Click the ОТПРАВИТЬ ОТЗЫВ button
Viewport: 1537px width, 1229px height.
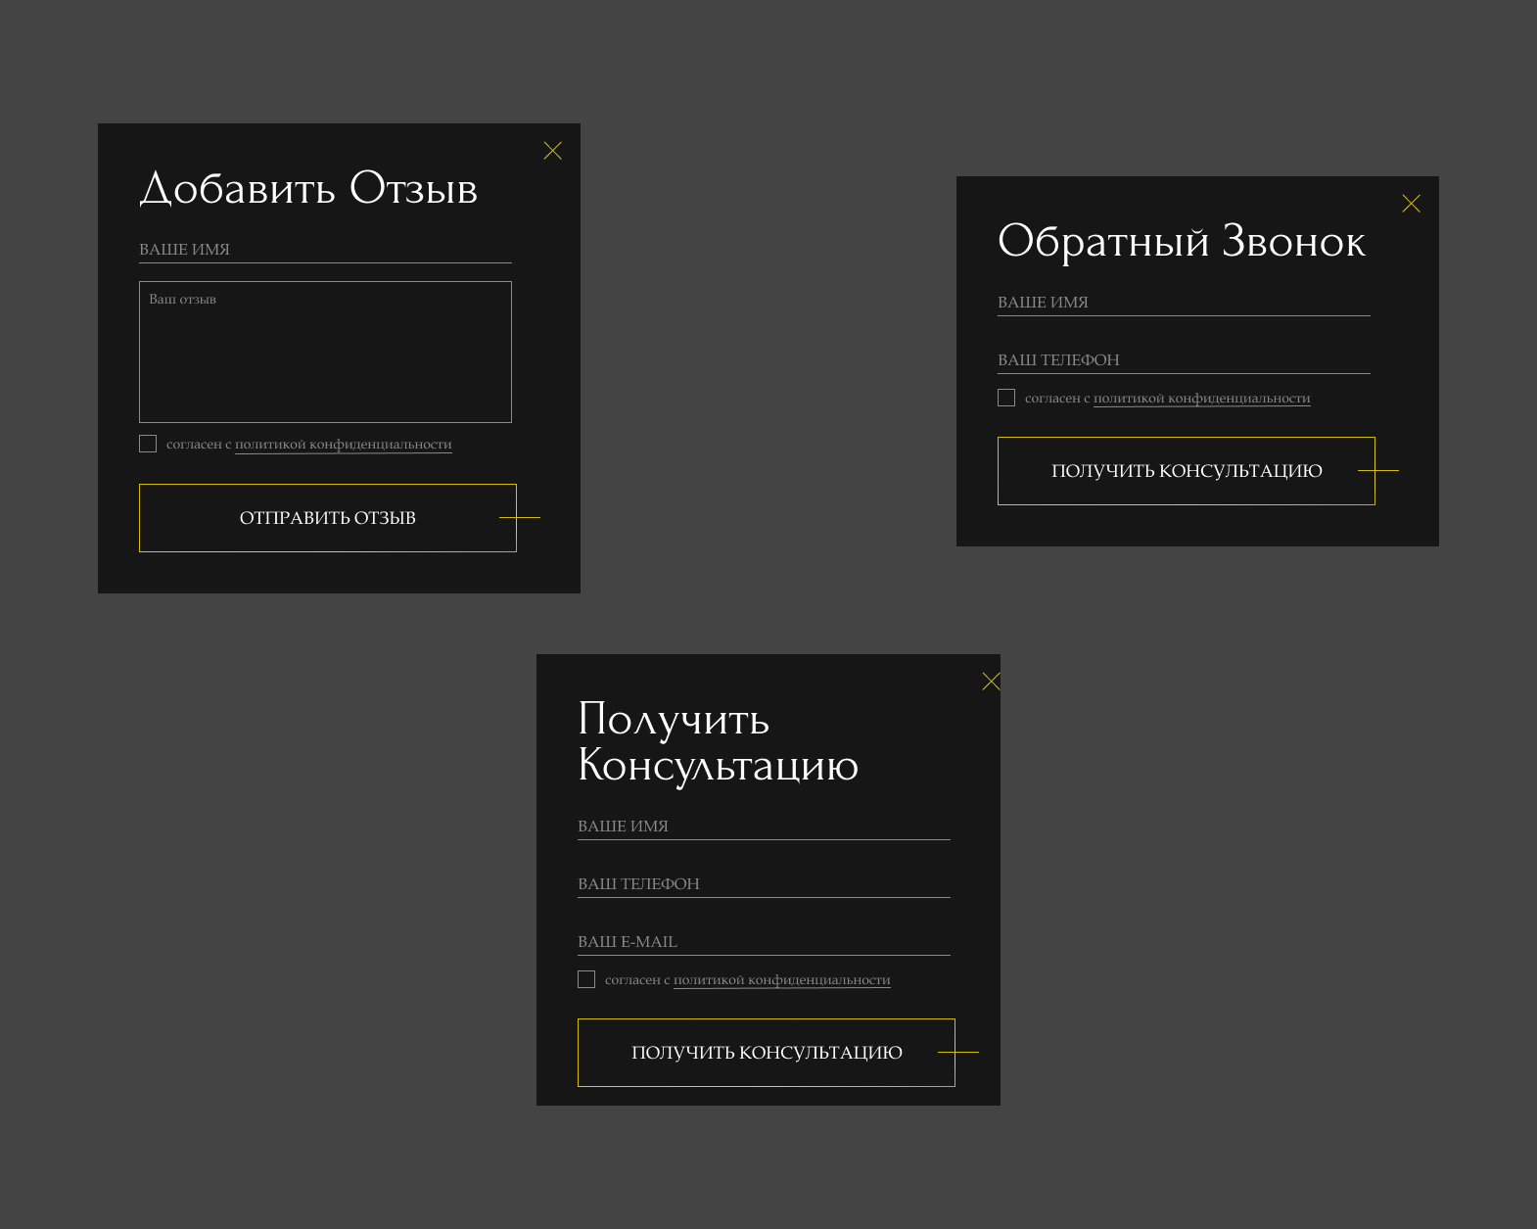(328, 518)
